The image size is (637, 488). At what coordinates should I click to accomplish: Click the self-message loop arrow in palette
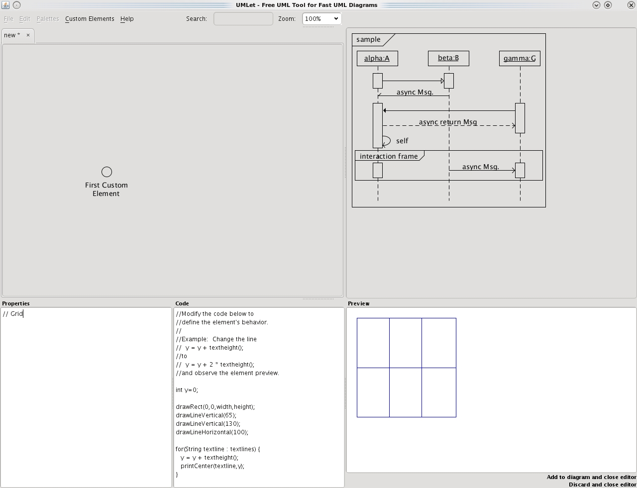[x=386, y=141]
